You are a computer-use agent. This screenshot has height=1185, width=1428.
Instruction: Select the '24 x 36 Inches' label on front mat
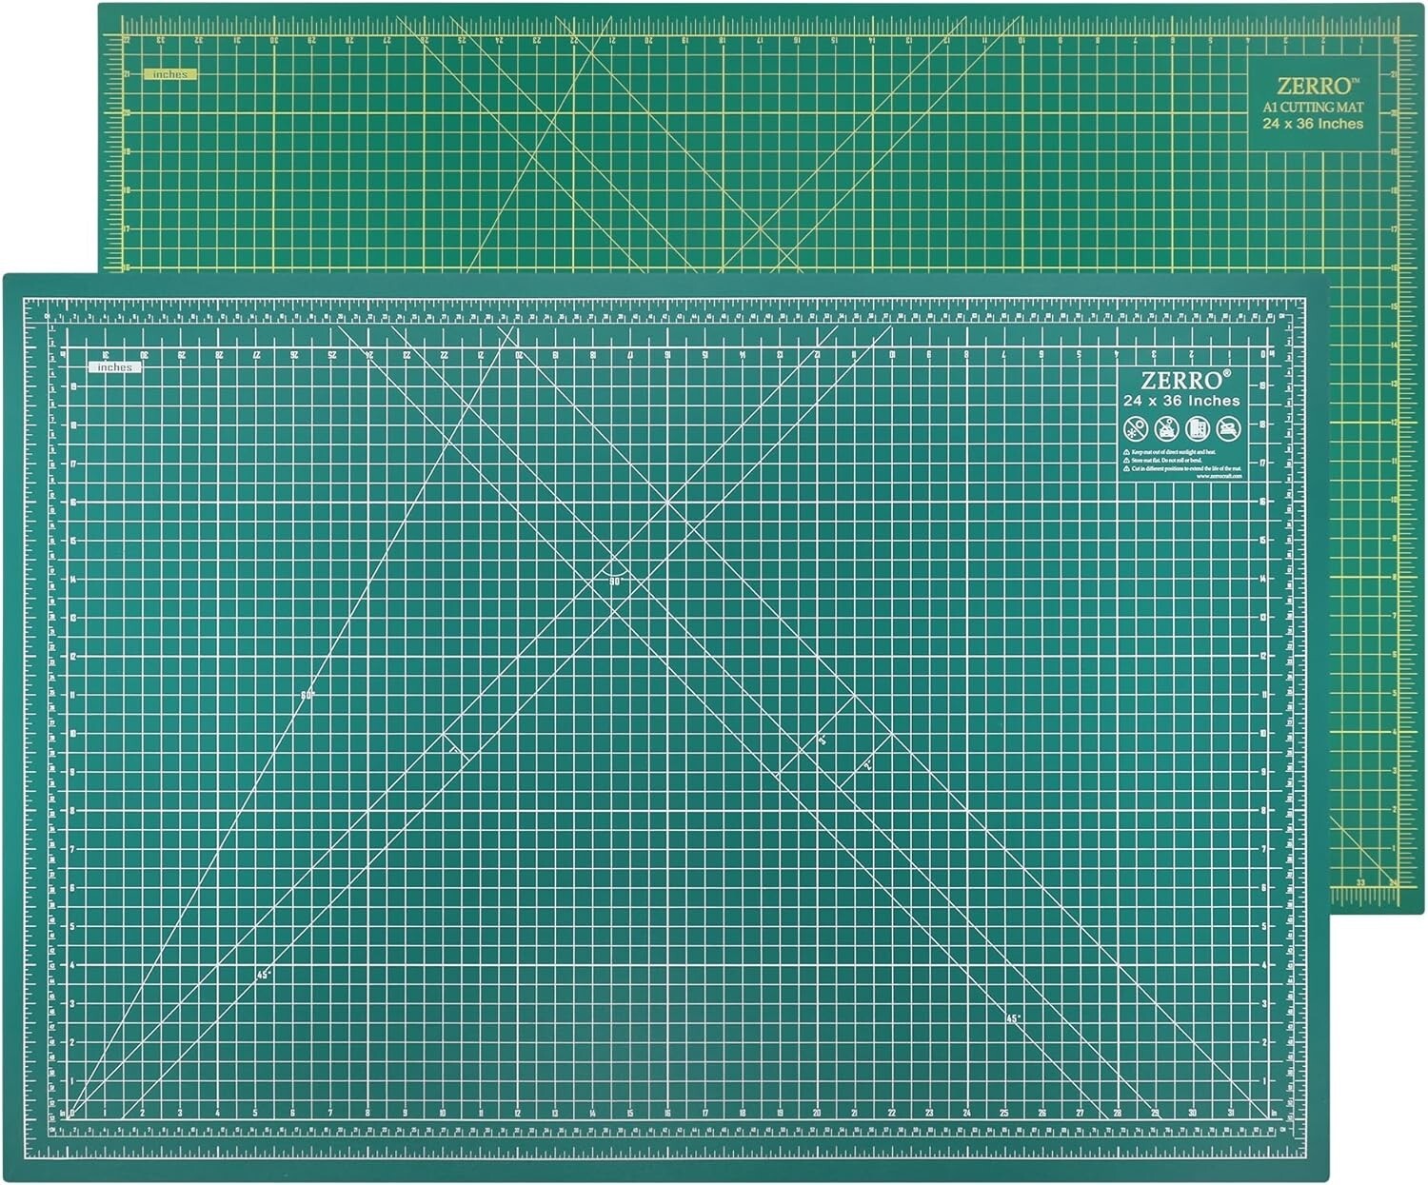tap(1183, 401)
